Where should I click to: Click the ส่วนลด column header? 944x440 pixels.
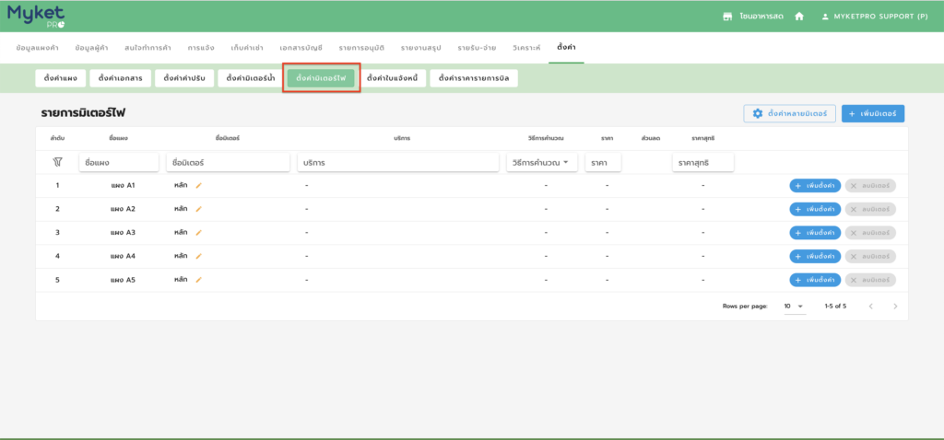pos(651,138)
